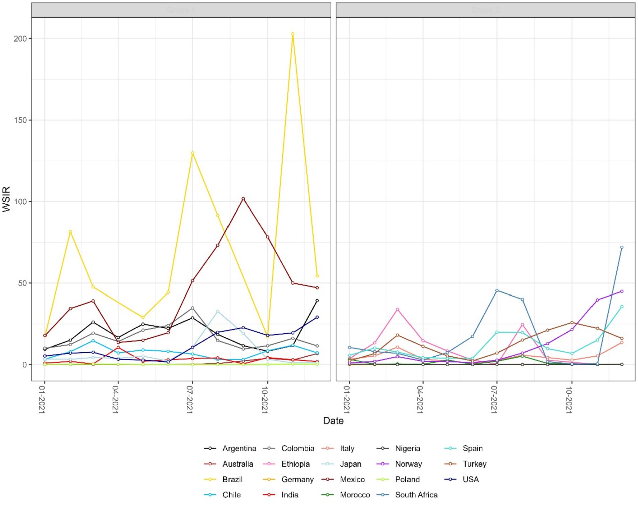Click 10-2021 tick label in left panel
Image resolution: width=638 pixels, height=505 pixels.
pos(265,399)
